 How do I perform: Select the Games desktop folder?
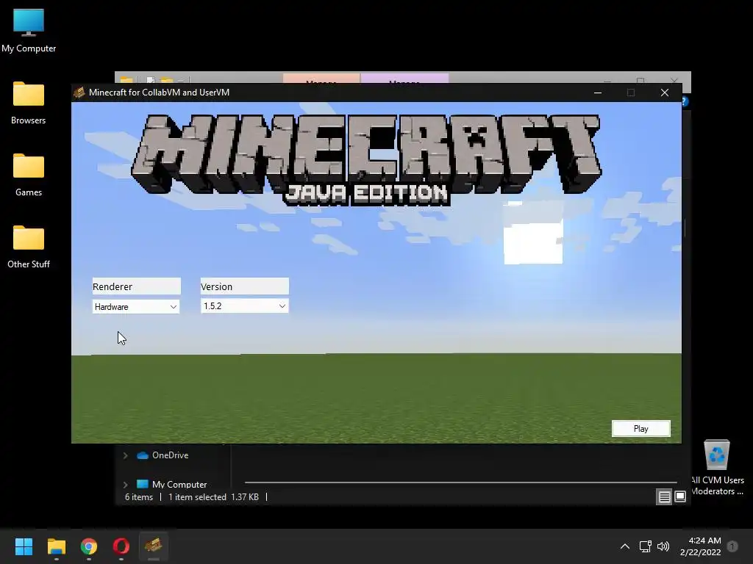[29, 175]
